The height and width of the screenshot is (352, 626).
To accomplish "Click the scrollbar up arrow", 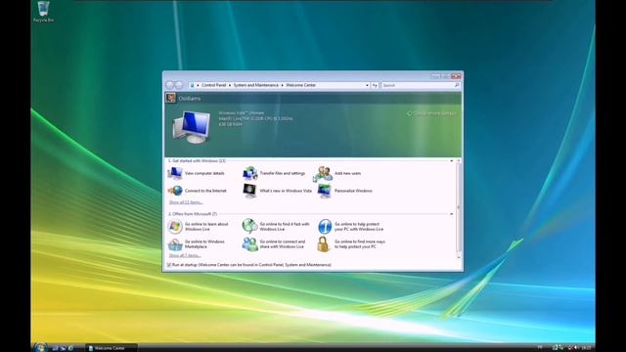I will pos(459,160).
